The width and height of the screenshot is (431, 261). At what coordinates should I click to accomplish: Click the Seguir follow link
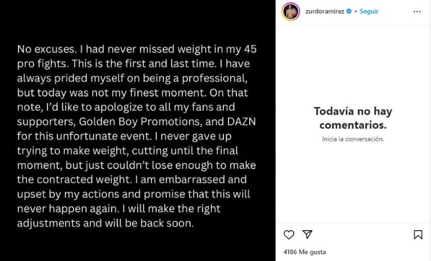point(369,11)
